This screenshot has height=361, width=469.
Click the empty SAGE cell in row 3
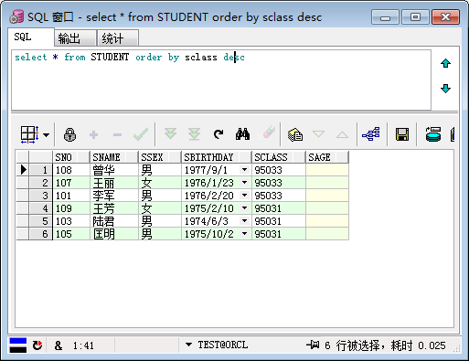(327, 196)
